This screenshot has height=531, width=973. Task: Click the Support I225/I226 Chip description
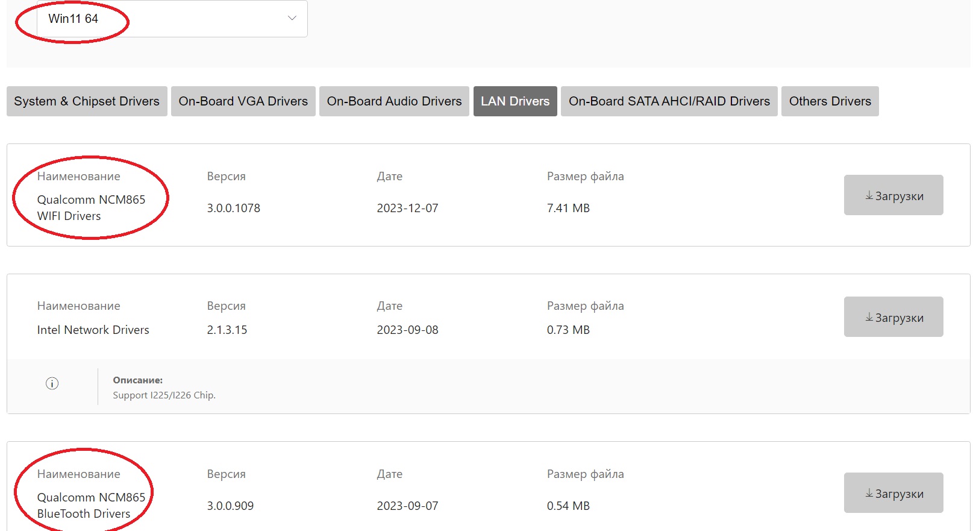[x=164, y=395]
